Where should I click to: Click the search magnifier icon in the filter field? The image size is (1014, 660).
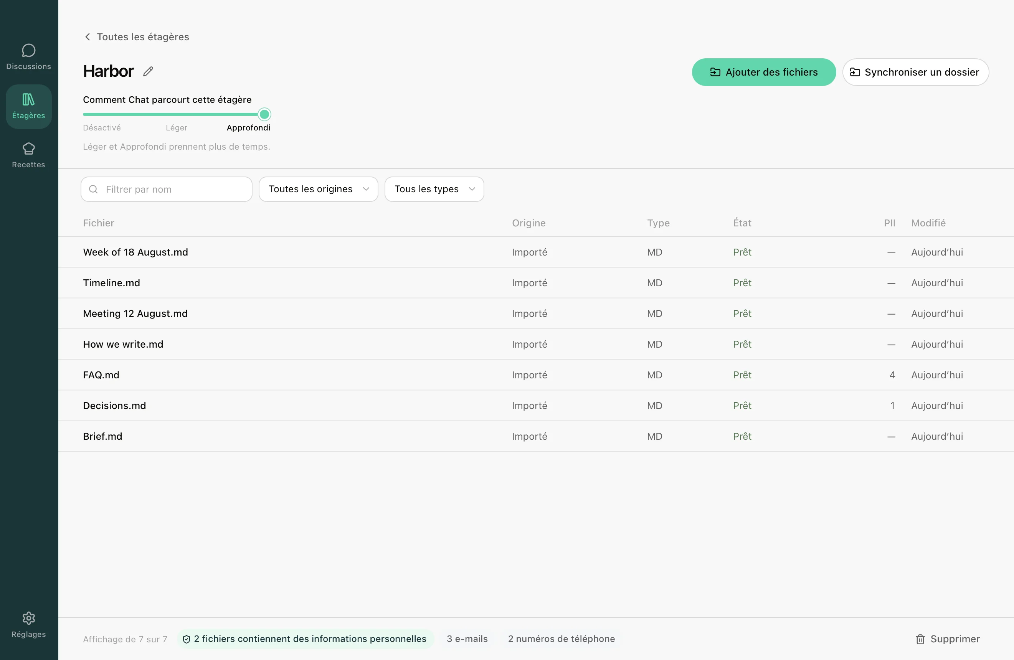93,189
